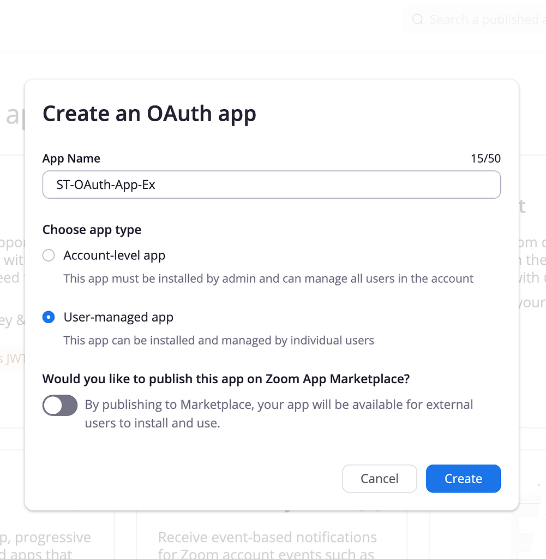Select the Account-level app radio button
546x559 pixels.
coord(49,255)
